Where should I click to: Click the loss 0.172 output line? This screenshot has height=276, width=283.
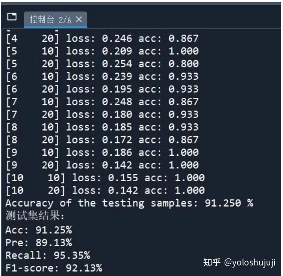(x=102, y=140)
